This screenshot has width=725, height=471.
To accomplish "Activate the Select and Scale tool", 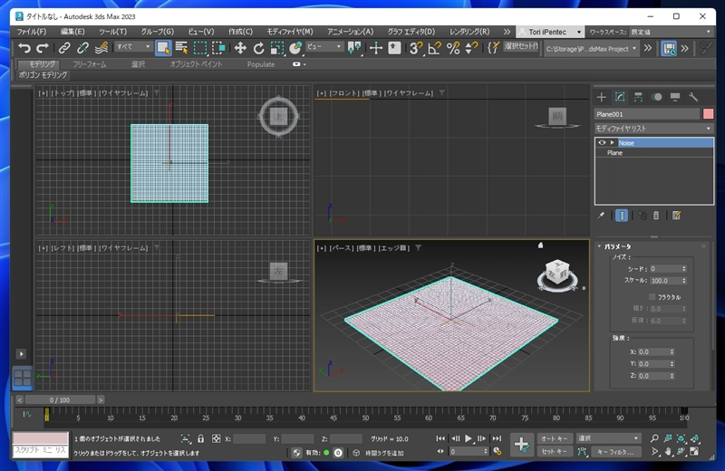I will coord(277,48).
